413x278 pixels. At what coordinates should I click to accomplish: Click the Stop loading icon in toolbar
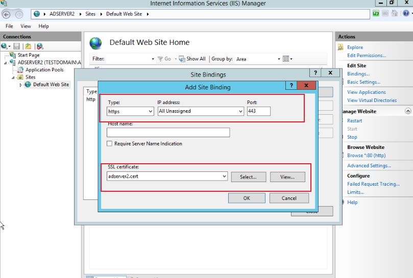[385, 13]
